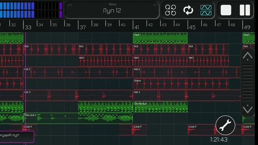This screenshot has width=258, height=145.
Task: Select the Intsr 1 clip at bar 41
Action: tap(160, 38)
